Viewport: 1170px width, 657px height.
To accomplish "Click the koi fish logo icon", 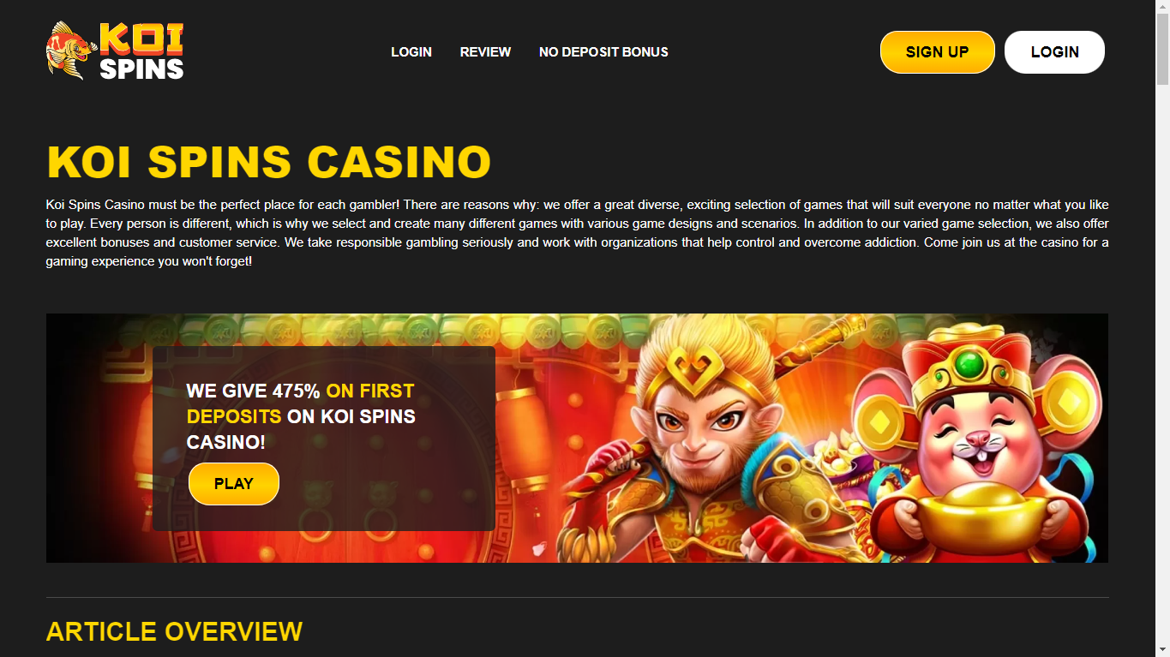I will [x=71, y=51].
